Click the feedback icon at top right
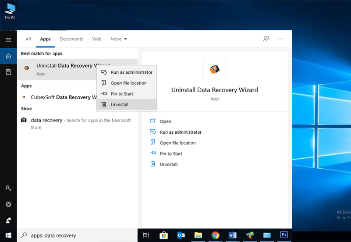The height and width of the screenshot is (242, 351). tap(266, 39)
